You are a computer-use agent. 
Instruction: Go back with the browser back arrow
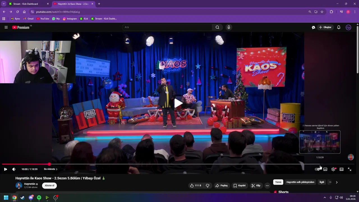point(4,12)
